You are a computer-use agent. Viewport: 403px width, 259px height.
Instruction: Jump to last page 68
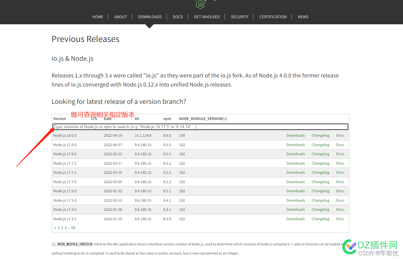[73, 228]
